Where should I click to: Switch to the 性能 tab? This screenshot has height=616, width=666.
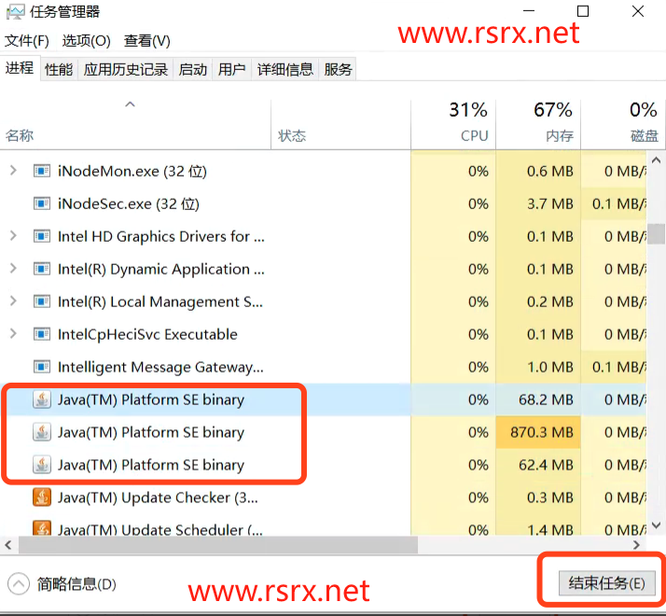(59, 69)
